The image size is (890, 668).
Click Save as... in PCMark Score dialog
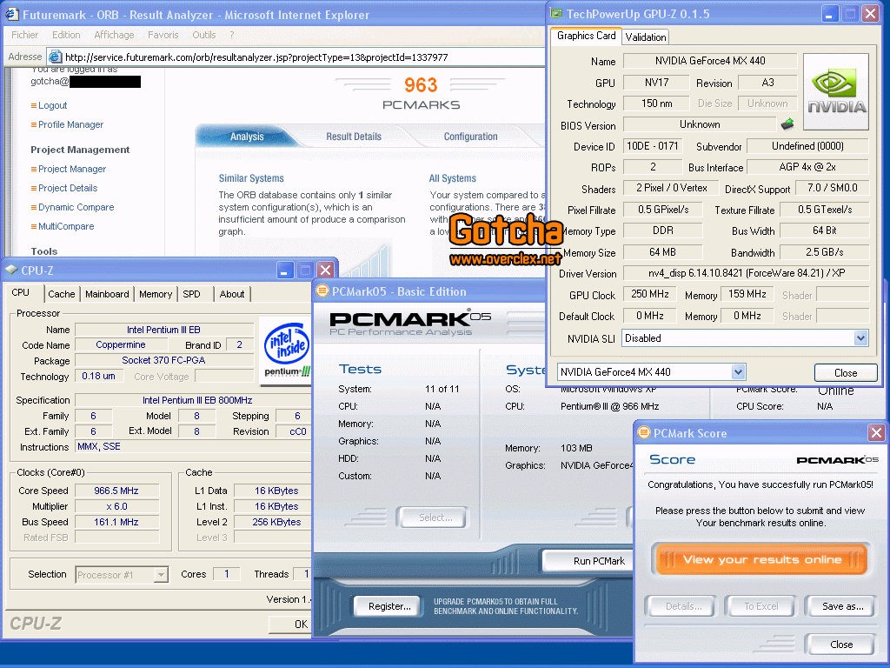point(842,606)
